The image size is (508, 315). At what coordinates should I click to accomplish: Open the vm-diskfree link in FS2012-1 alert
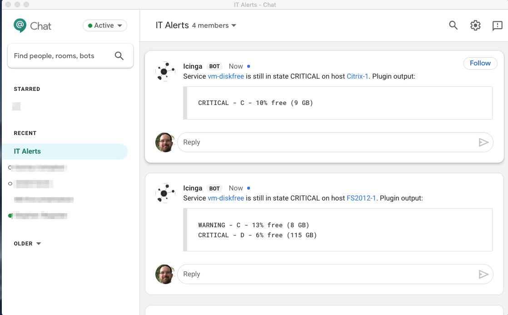point(226,198)
